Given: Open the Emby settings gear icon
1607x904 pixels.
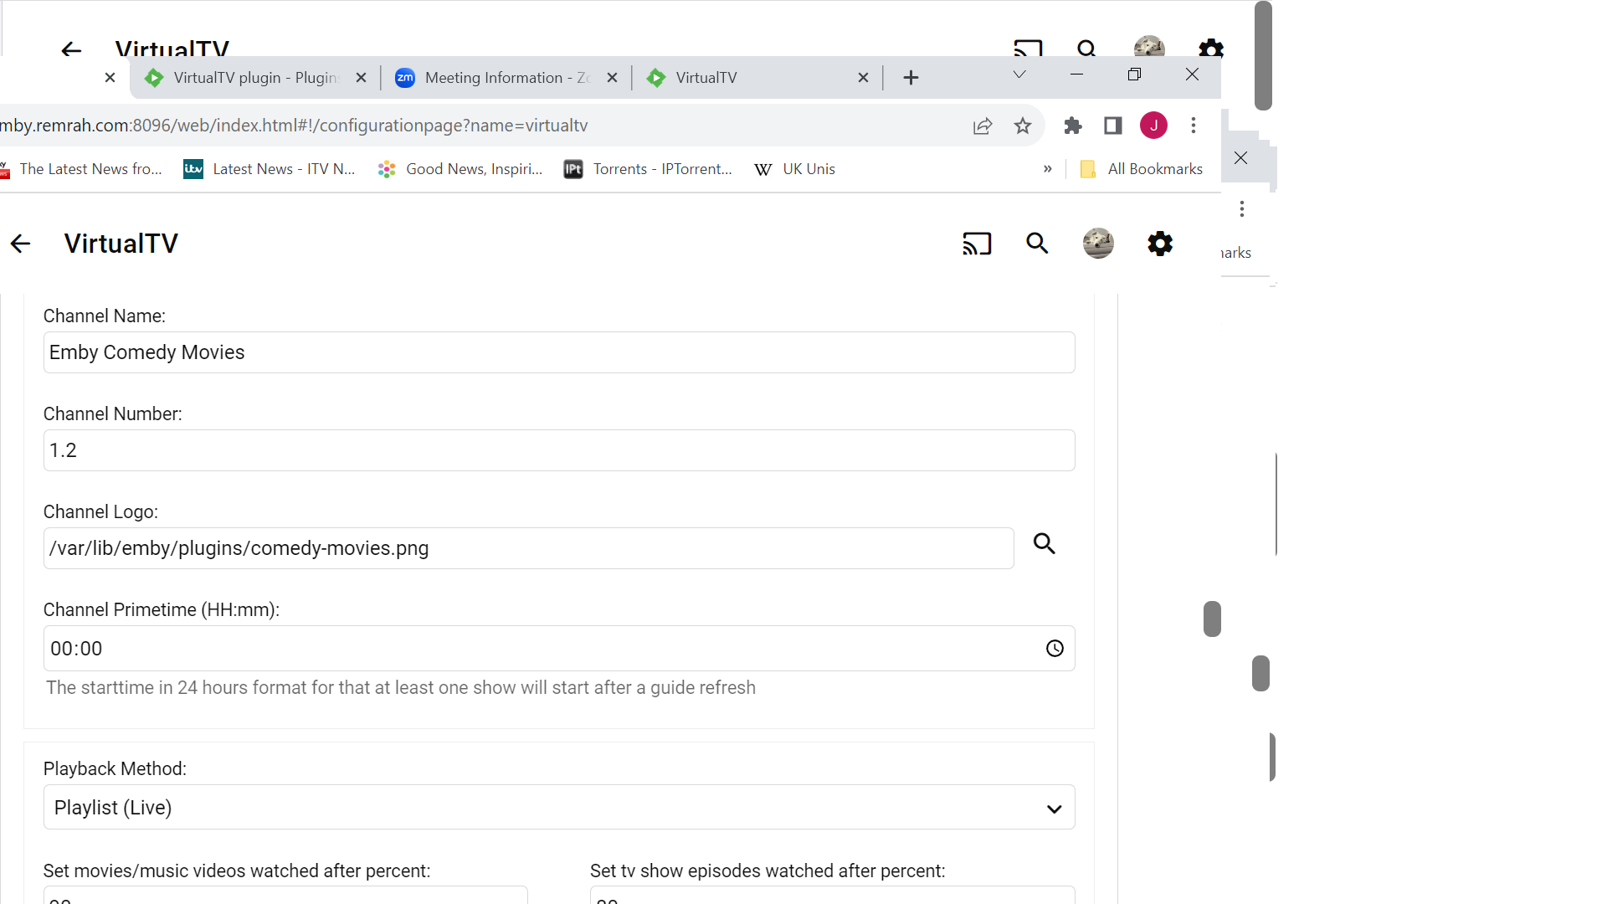Looking at the screenshot, I should [x=1160, y=244].
